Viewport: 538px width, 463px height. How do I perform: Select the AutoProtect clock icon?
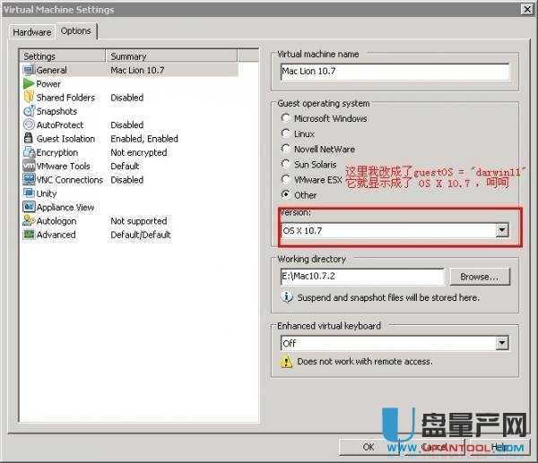pyautogui.click(x=29, y=125)
